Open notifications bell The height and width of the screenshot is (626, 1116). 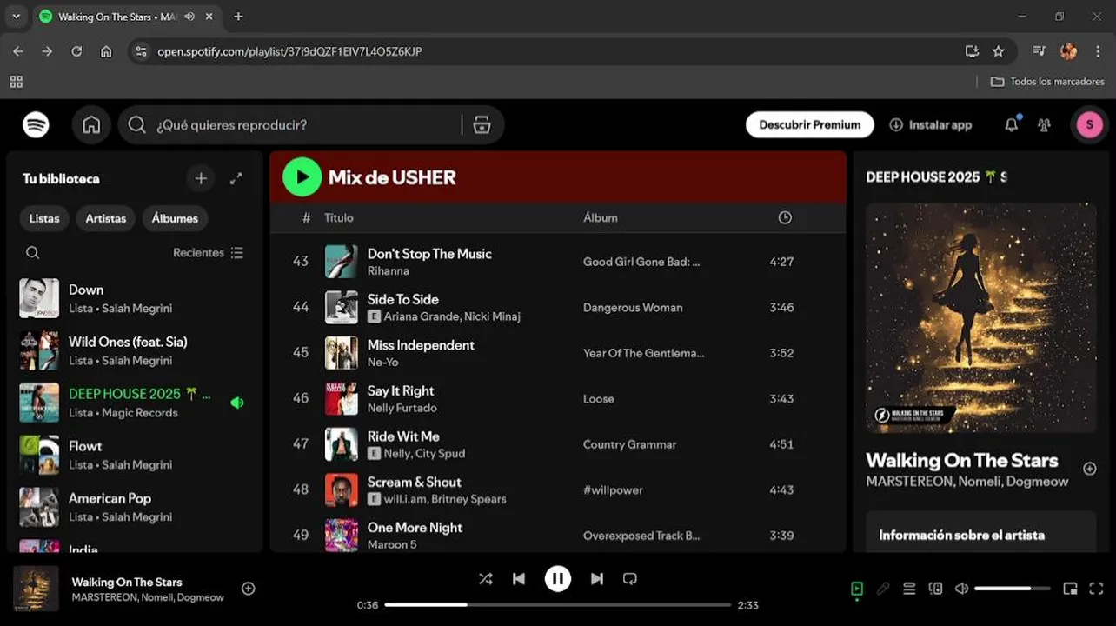click(x=1011, y=125)
